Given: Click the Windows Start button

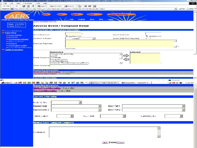Looking at the screenshot, I should click(5, 83).
